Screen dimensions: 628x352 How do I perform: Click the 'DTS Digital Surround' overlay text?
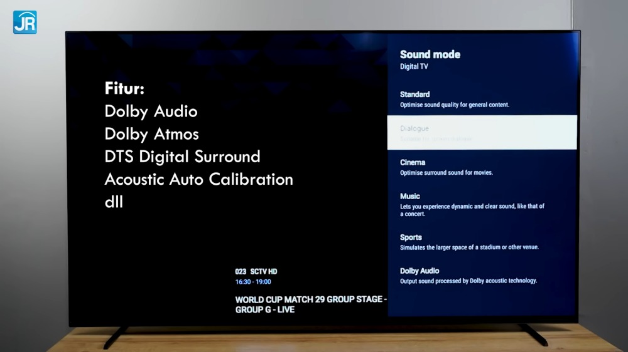(x=182, y=157)
